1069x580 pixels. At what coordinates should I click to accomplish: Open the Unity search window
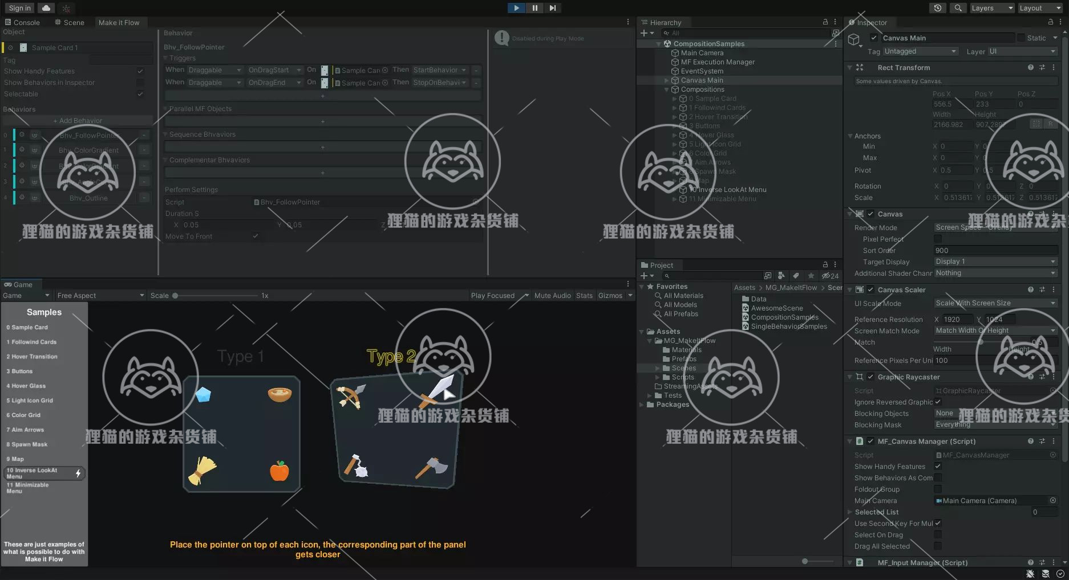958,7
